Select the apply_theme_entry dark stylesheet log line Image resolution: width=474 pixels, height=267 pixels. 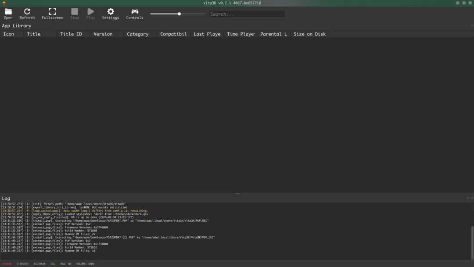pos(75,214)
